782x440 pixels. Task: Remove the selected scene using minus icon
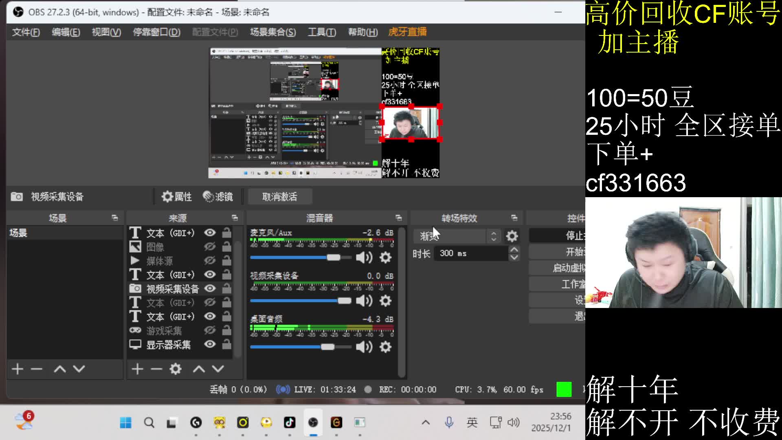(36, 369)
